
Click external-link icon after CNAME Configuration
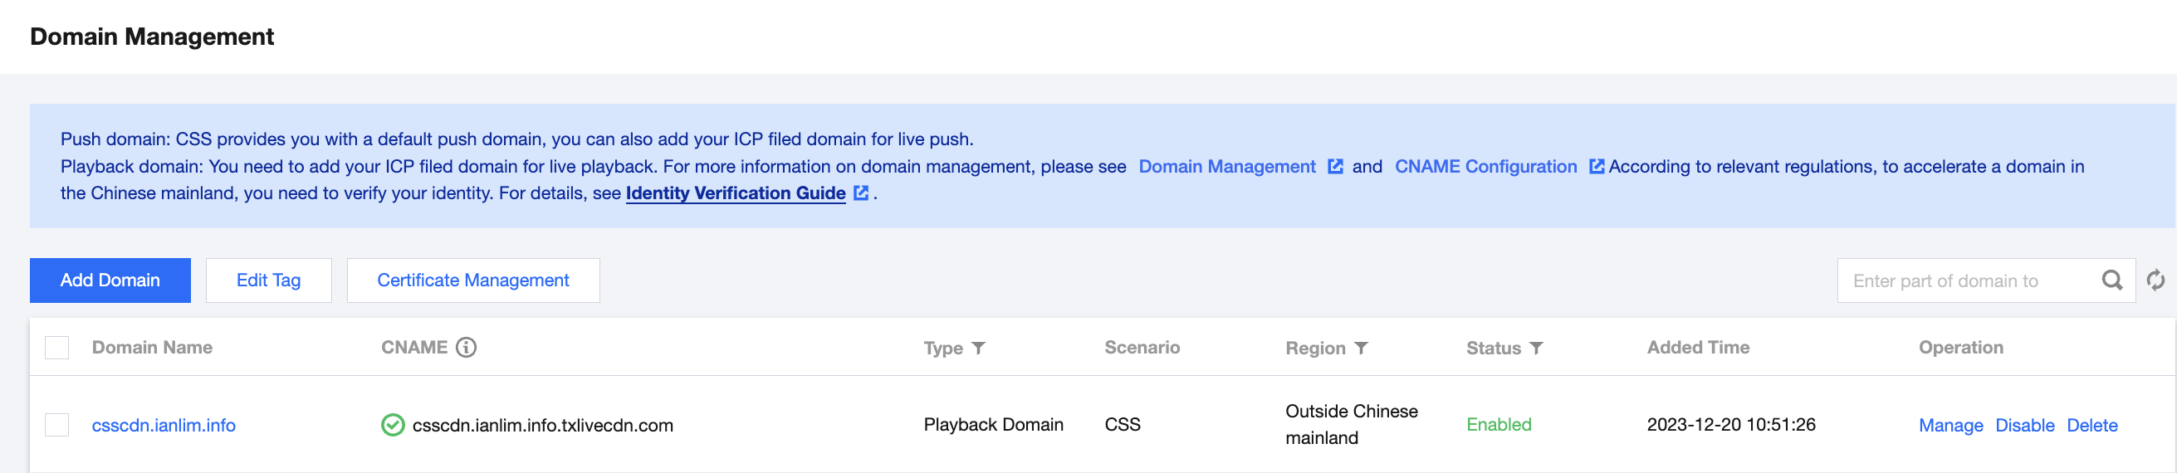pyautogui.click(x=1597, y=167)
